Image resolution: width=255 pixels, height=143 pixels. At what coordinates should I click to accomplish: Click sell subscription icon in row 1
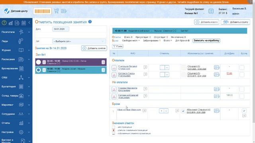click(x=217, y=67)
